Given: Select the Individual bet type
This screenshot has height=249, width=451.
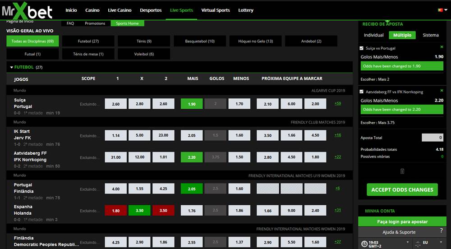Looking at the screenshot, I should coord(373,35).
